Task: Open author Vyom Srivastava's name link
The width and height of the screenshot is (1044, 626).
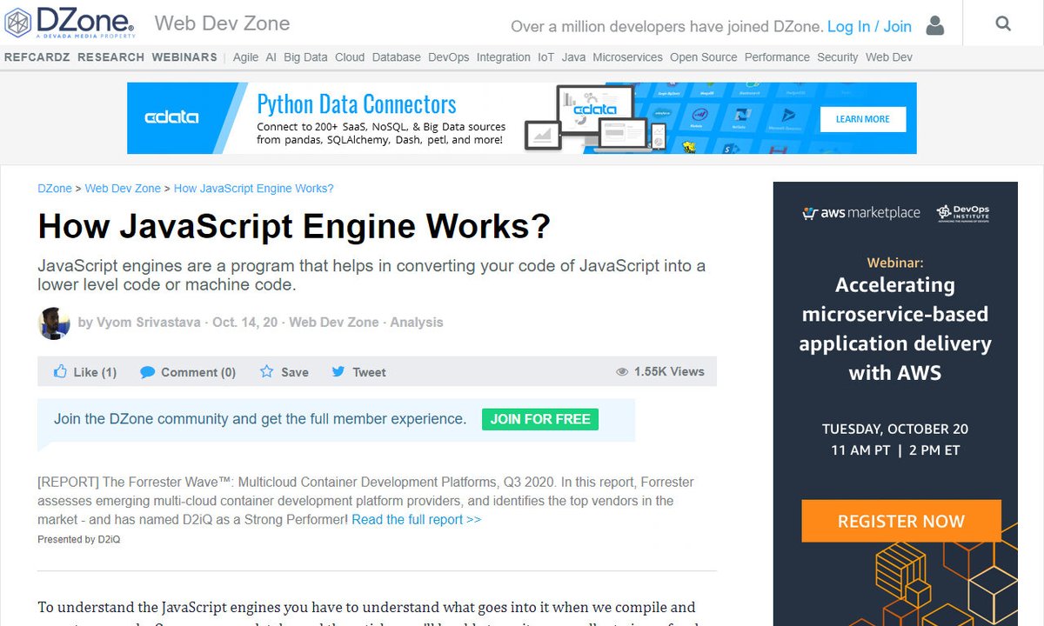Action: [149, 323]
